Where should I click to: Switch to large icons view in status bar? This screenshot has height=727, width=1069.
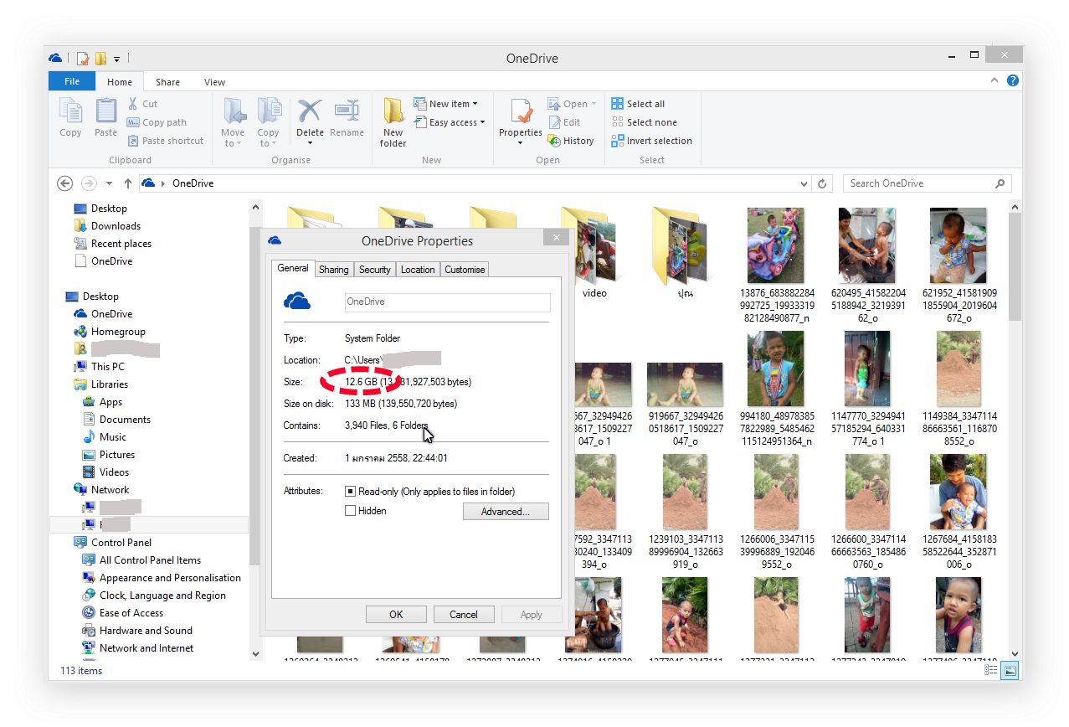tap(1010, 670)
